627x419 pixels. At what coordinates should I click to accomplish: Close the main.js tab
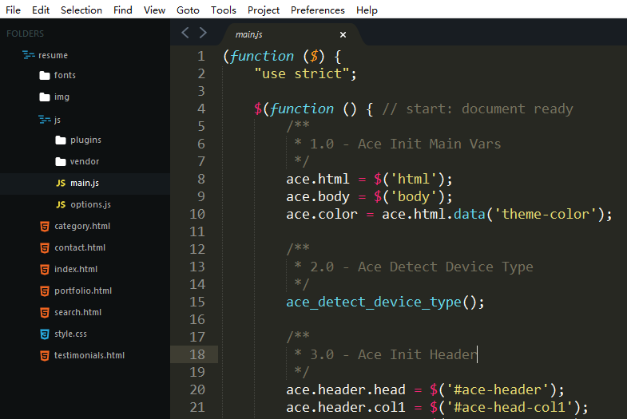click(343, 35)
